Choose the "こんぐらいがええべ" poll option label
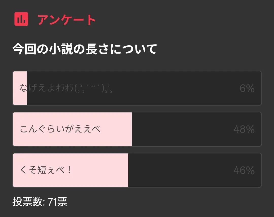The image size is (274, 217). 60,129
